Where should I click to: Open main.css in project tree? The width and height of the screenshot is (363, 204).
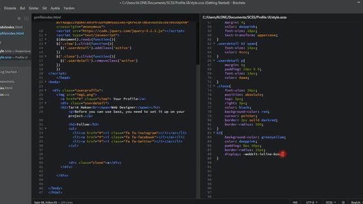pos(5,95)
